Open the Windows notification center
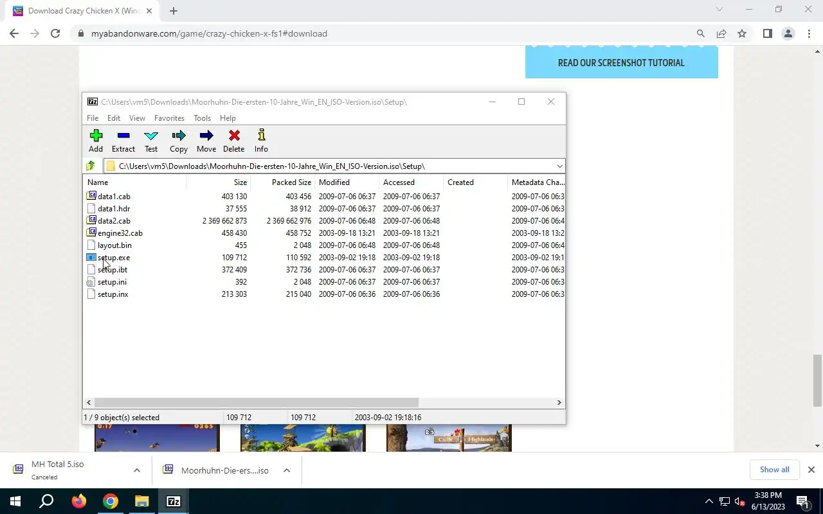This screenshot has width=823, height=514. click(x=802, y=501)
